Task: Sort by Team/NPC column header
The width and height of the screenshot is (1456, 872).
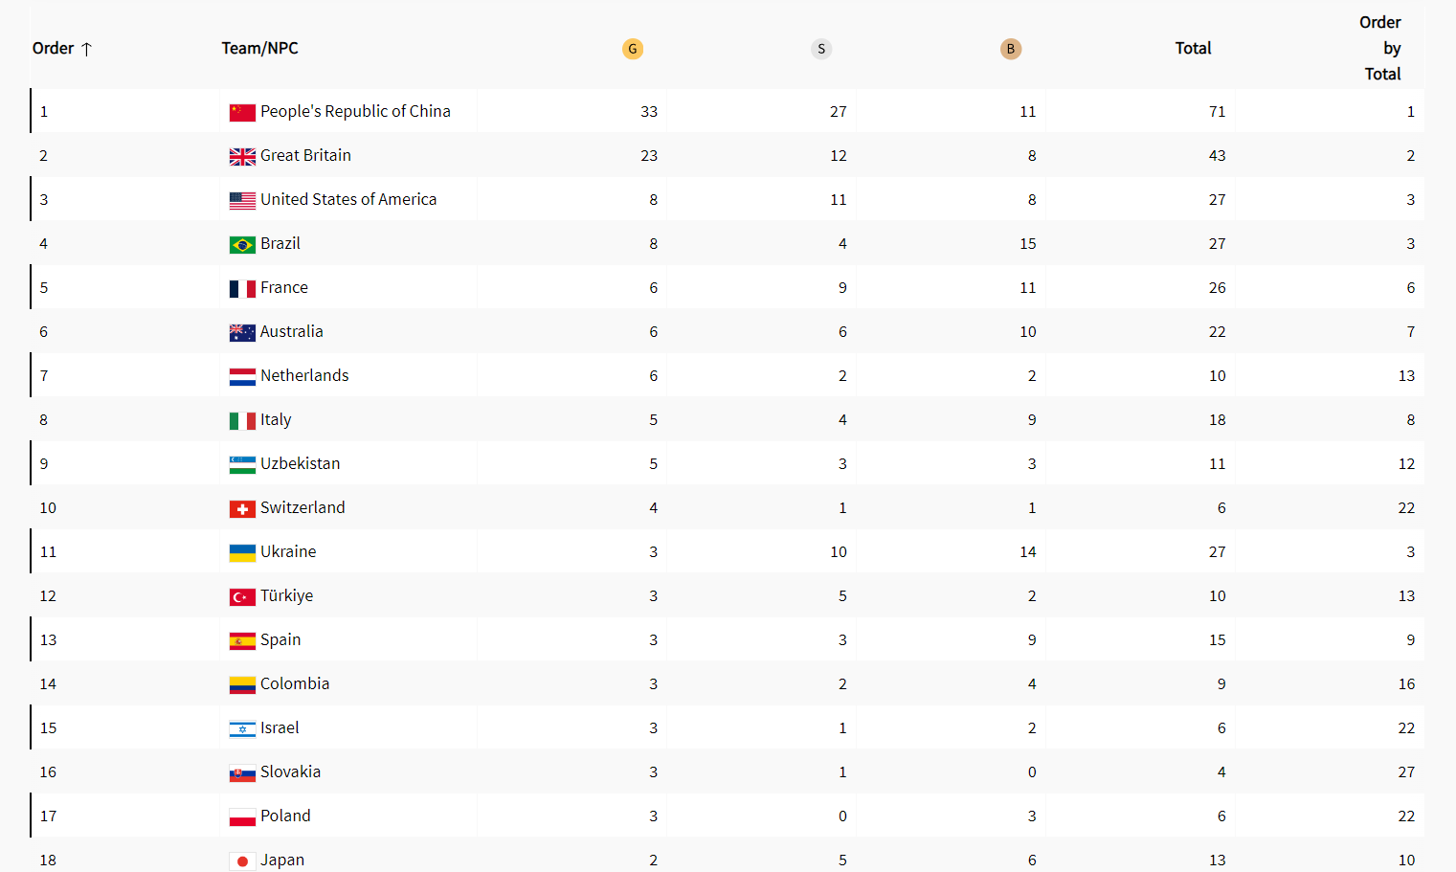Action: (x=259, y=48)
